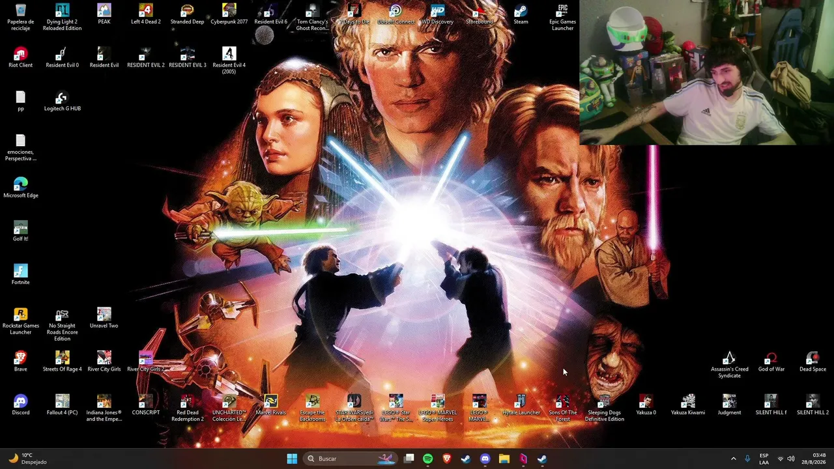Select the RESIDENT EVIL 3 shortcut
This screenshot has width=834, height=469.
click(188, 57)
